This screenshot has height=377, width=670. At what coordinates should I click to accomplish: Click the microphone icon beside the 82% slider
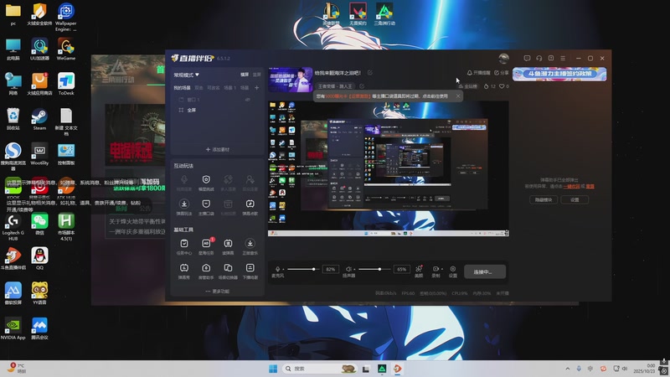click(x=277, y=269)
